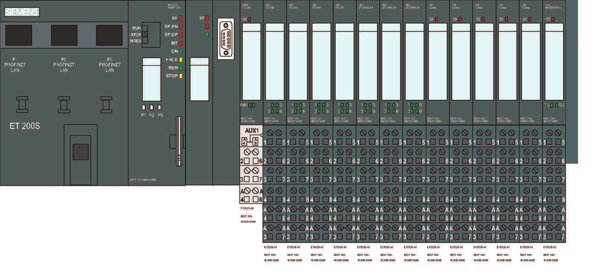Click the P15S23-A0 terminal module label

247,208
